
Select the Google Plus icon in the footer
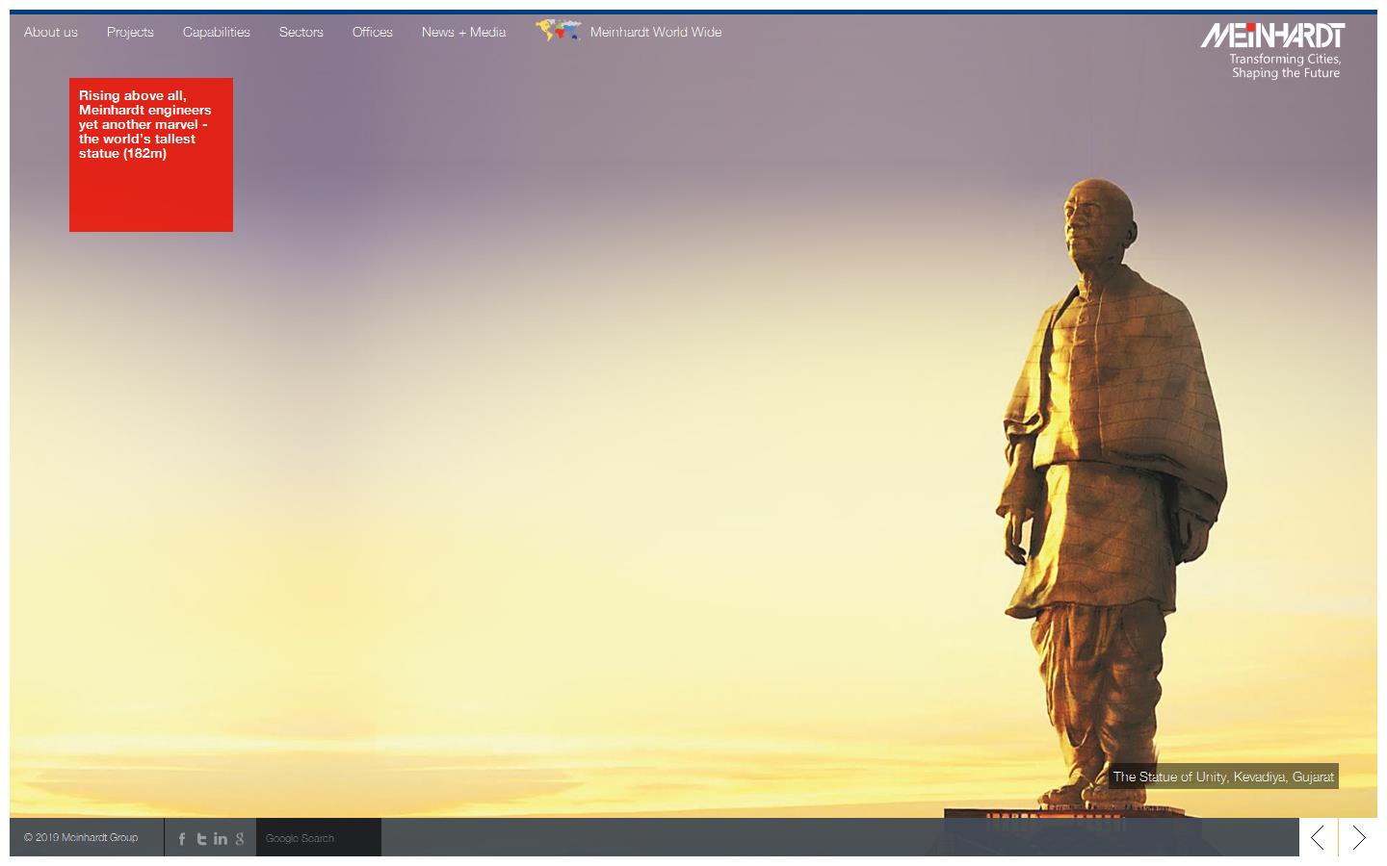pos(240,838)
